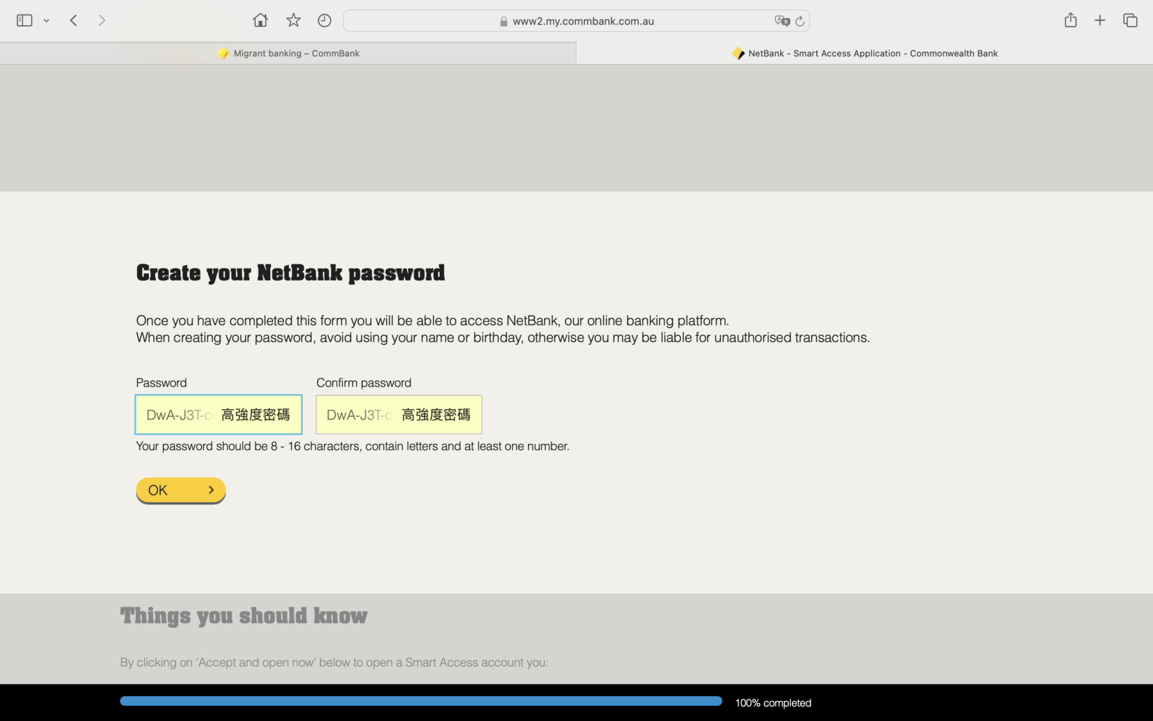Click the Confirm password field
This screenshot has height=721, width=1153.
click(x=399, y=415)
